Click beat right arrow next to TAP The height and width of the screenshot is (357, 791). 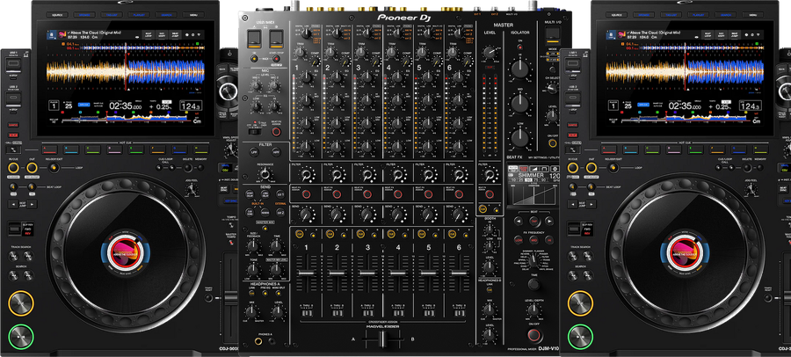click(x=548, y=221)
